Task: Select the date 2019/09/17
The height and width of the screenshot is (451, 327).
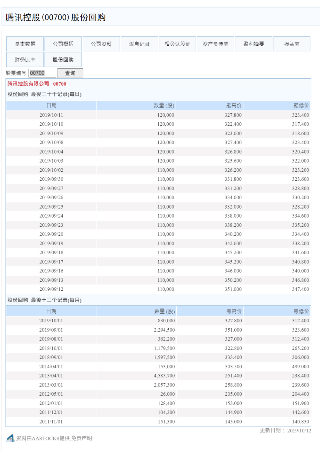Action: pos(51,262)
